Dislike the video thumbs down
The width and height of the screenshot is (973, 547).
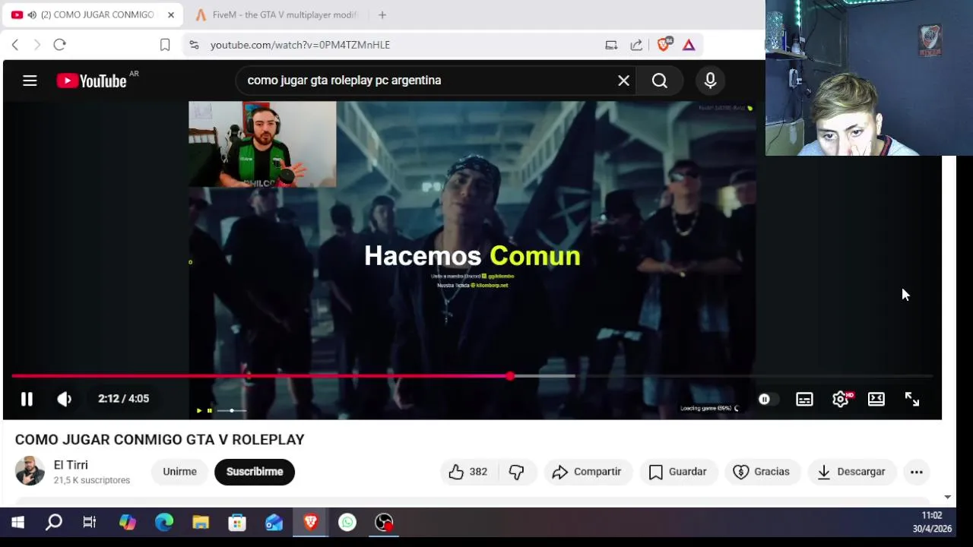517,472
